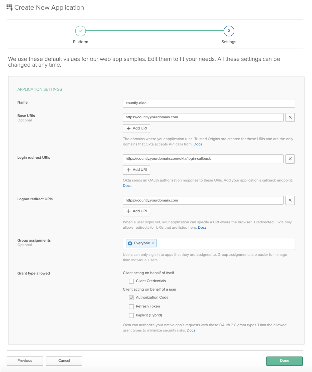The width and height of the screenshot is (312, 372).
Task: Focus the Base URIs input field
Action: (203, 117)
